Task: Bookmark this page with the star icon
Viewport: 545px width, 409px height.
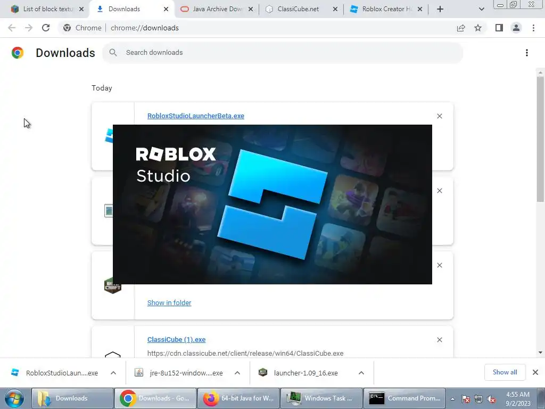Action: 478,28
